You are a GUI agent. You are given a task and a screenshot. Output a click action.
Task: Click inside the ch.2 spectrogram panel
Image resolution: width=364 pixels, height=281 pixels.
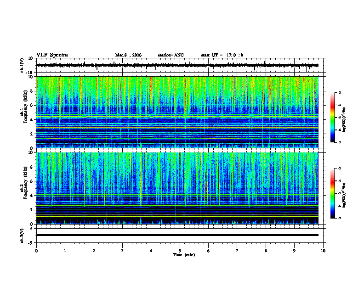tap(177, 188)
